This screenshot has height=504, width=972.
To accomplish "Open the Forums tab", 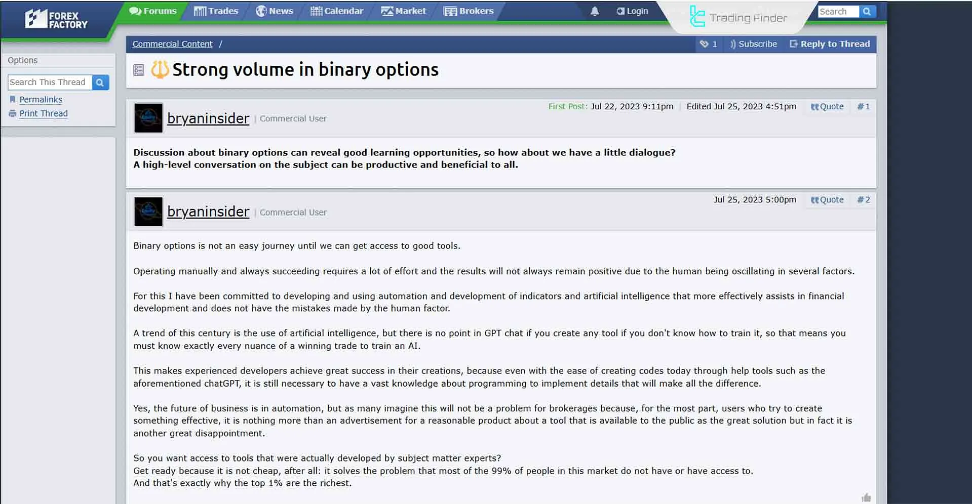I will [153, 11].
